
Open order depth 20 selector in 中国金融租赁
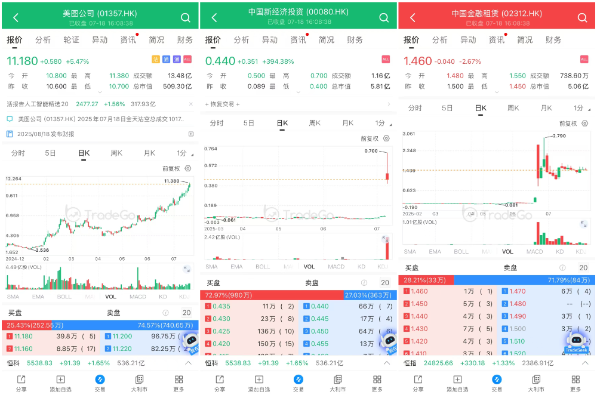(583, 268)
